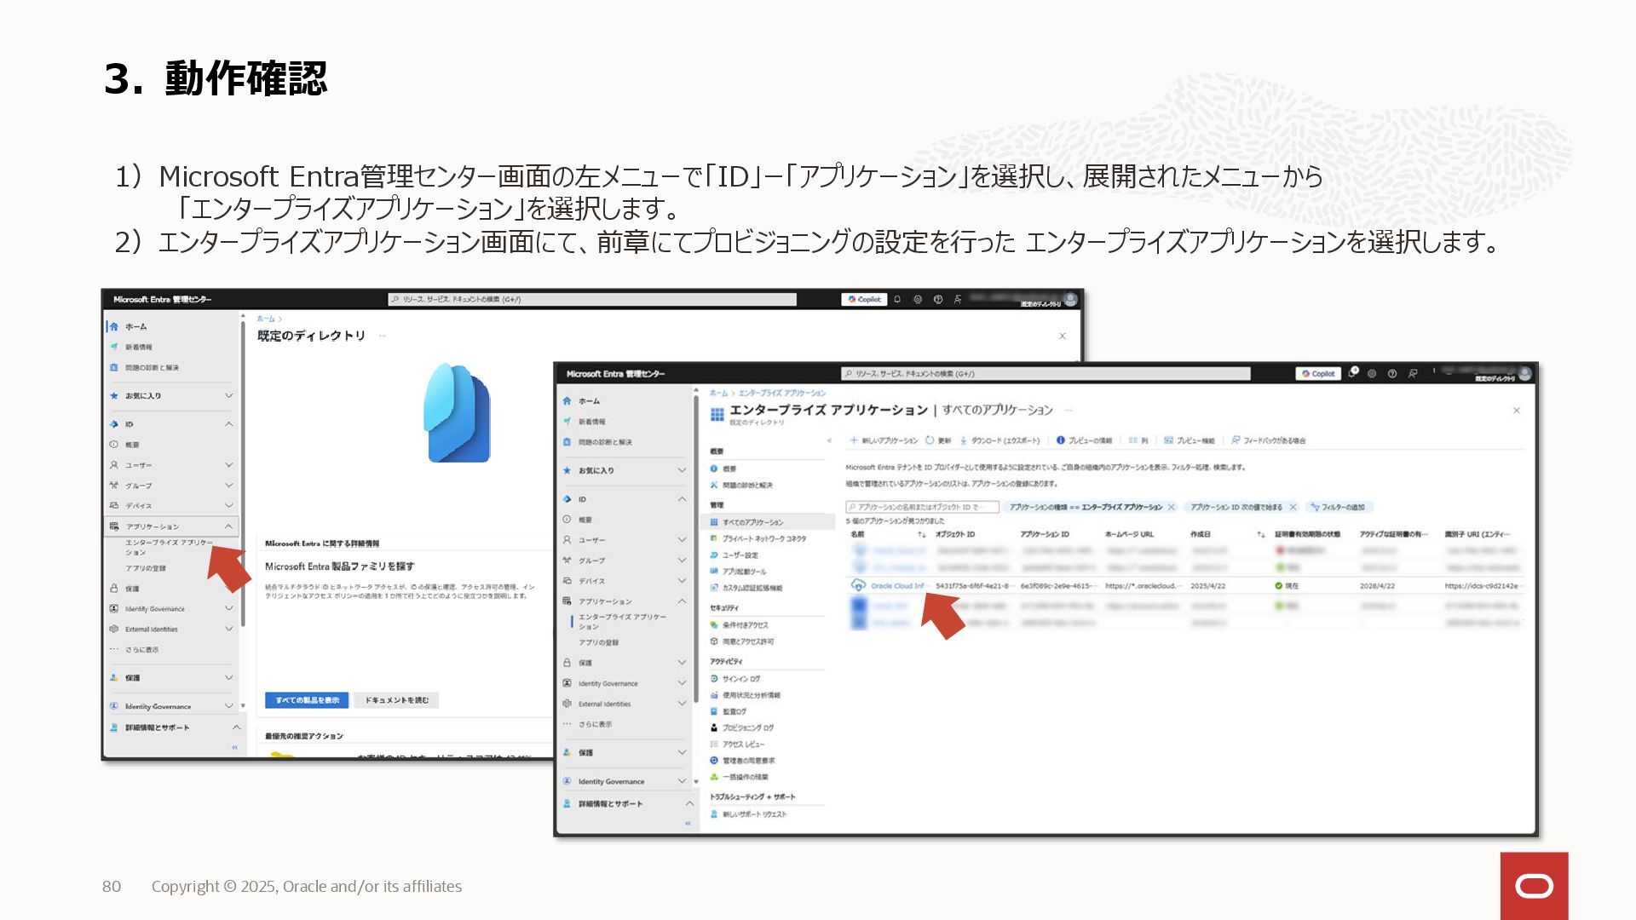Expand External Identities in front window sidebar
The width and height of the screenshot is (1636, 920).
(682, 704)
